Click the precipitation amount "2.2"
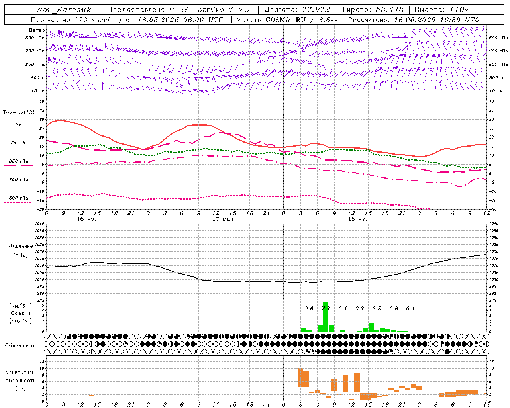Screen dimensions: 510x408 [x=377, y=308]
